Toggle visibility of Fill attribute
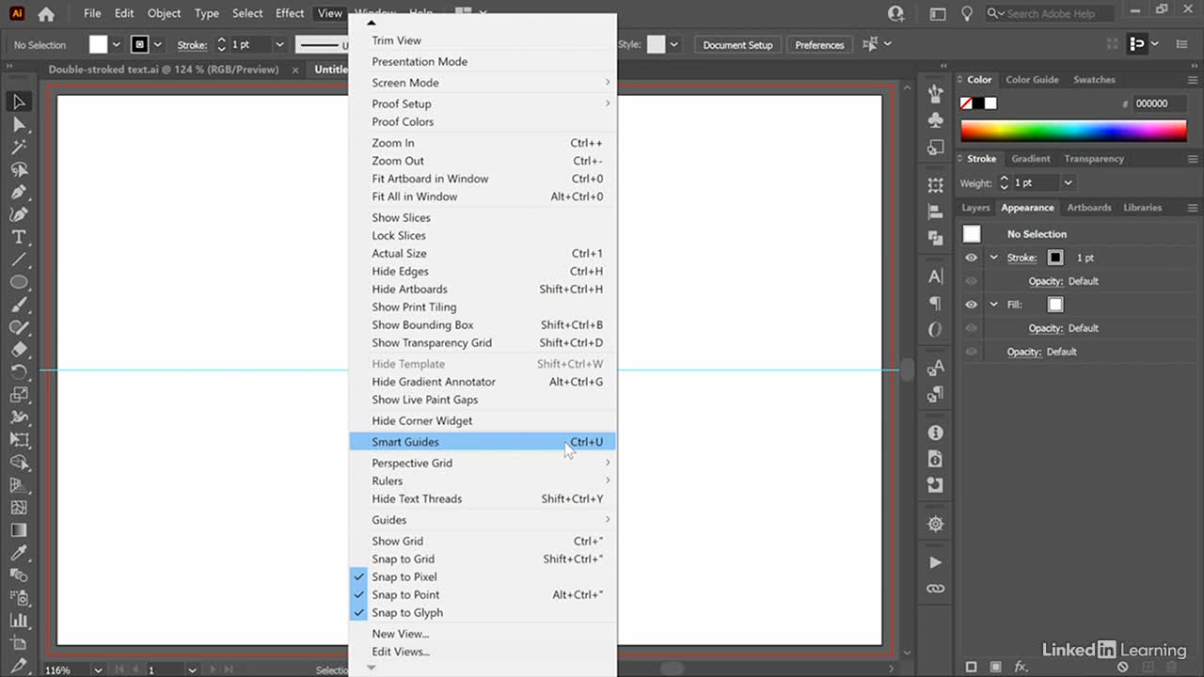The image size is (1204, 677). point(971,305)
